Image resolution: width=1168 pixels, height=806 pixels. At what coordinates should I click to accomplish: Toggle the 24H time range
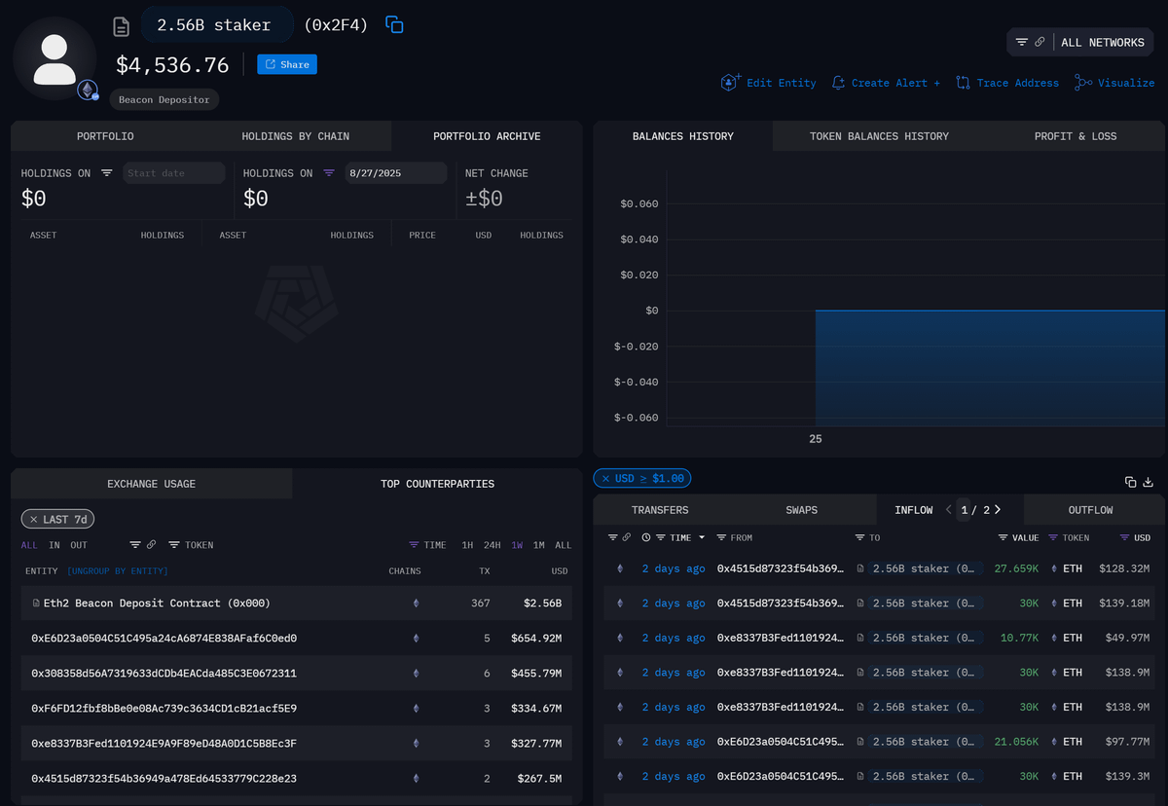point(492,545)
